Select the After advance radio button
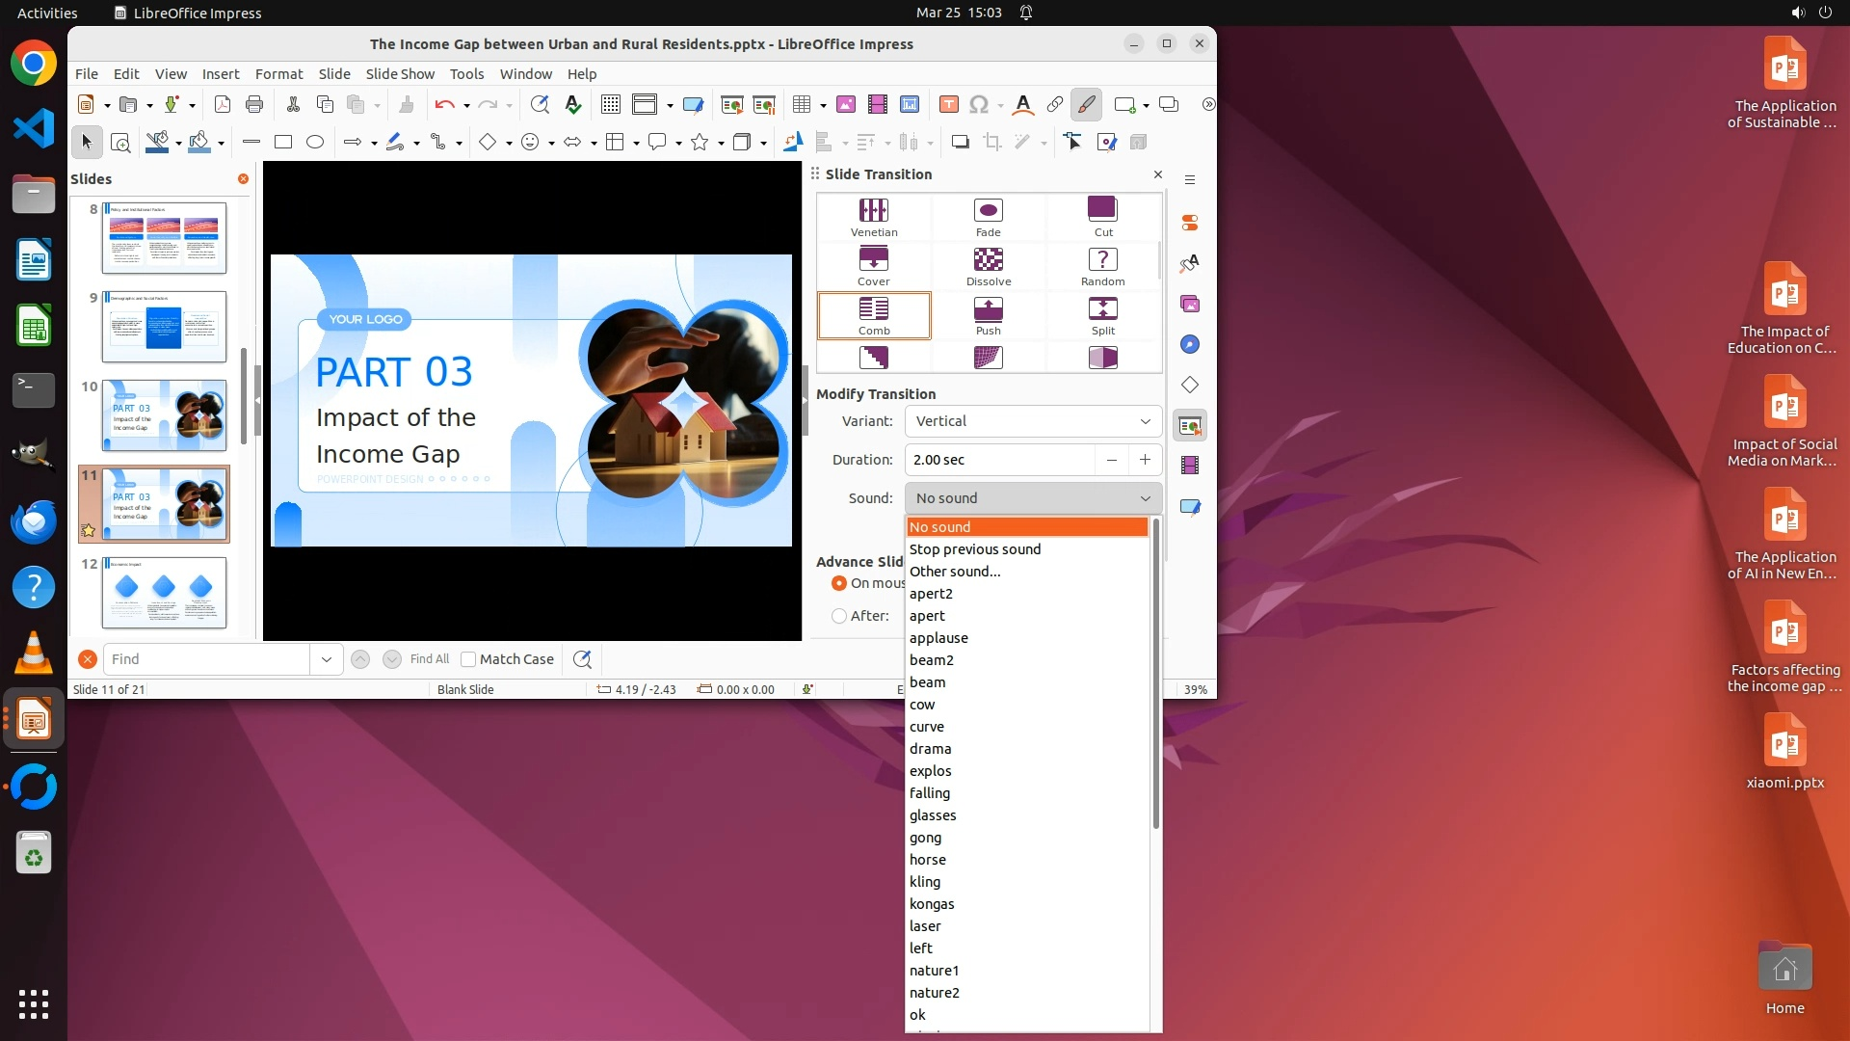The width and height of the screenshot is (1850, 1041). click(x=839, y=616)
